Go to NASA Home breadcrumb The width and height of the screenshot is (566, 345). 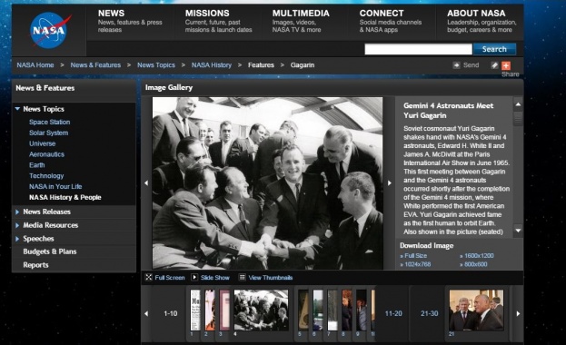[x=35, y=65]
